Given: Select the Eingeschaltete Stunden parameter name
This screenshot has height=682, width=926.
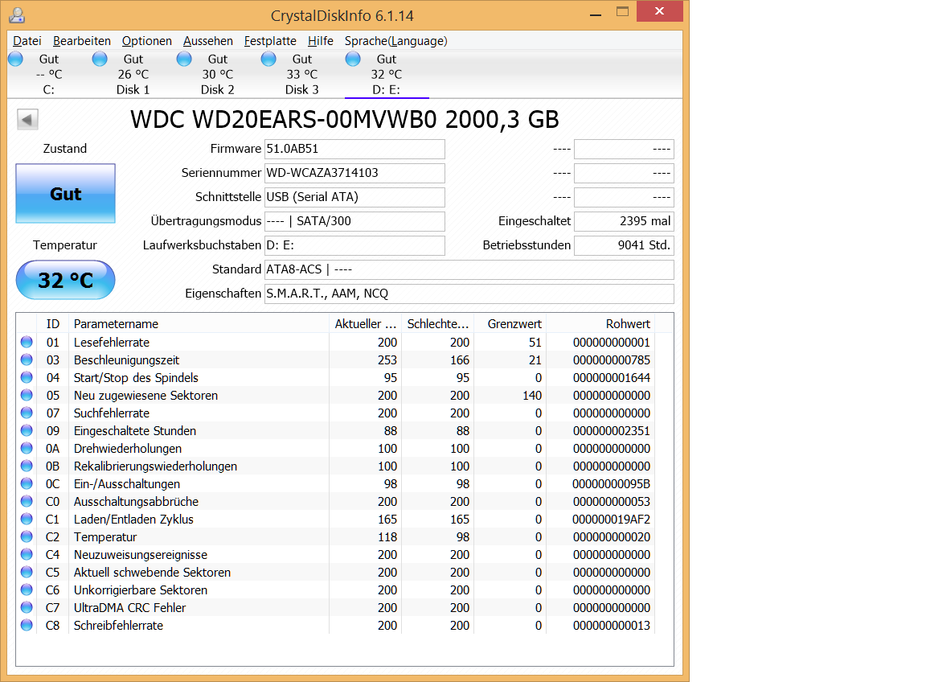Looking at the screenshot, I should pos(135,431).
